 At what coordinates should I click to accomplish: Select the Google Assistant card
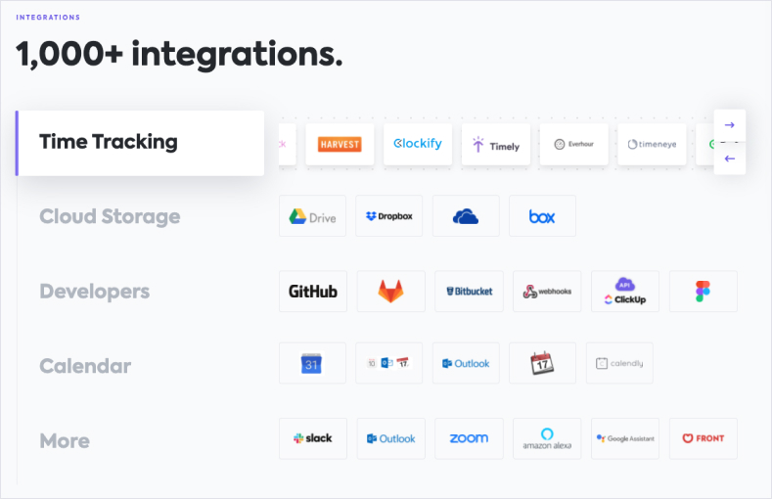tap(625, 438)
